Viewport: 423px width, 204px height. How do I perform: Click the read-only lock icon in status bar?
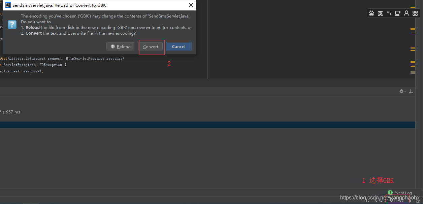pyautogui.click(x=410, y=201)
